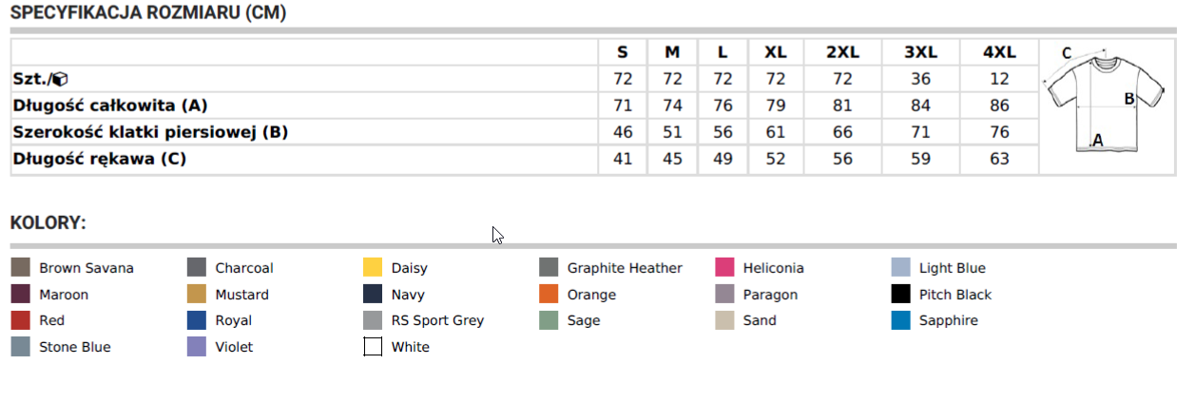Pick the Maroon color swatch

21,295
